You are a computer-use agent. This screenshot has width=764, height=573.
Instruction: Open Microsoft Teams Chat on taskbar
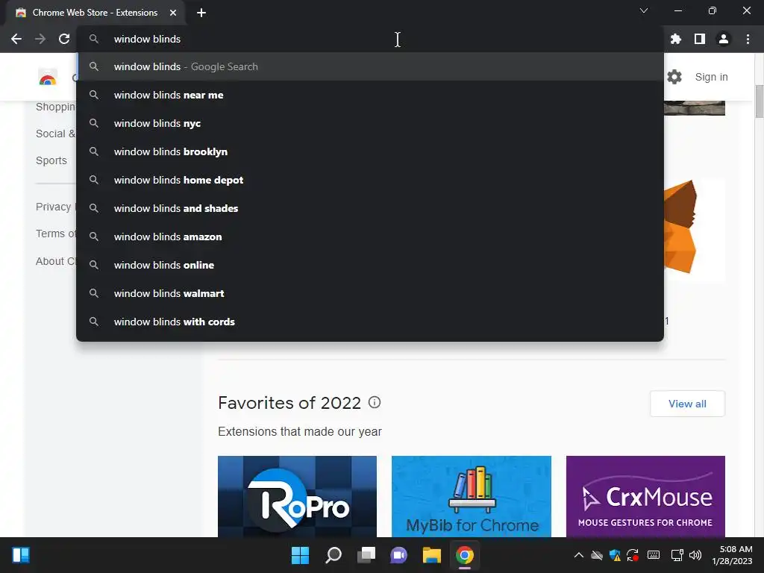coord(398,555)
